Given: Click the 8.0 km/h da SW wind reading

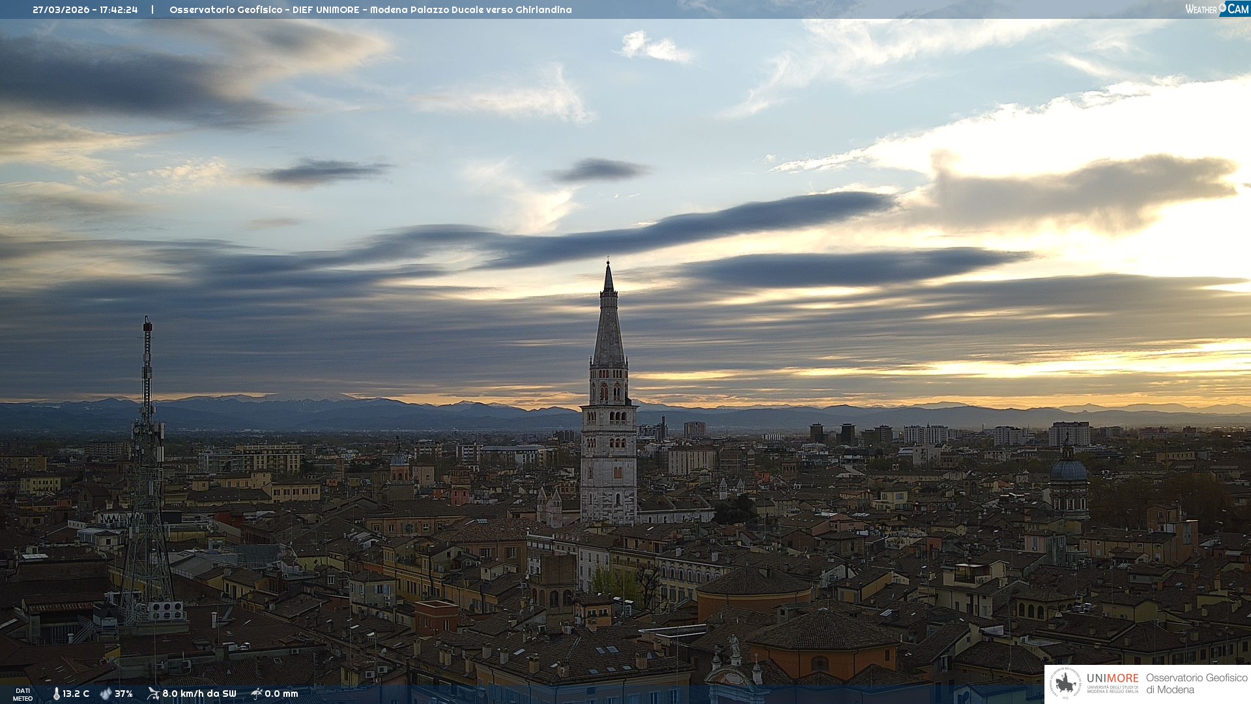Looking at the screenshot, I should 199,694.
